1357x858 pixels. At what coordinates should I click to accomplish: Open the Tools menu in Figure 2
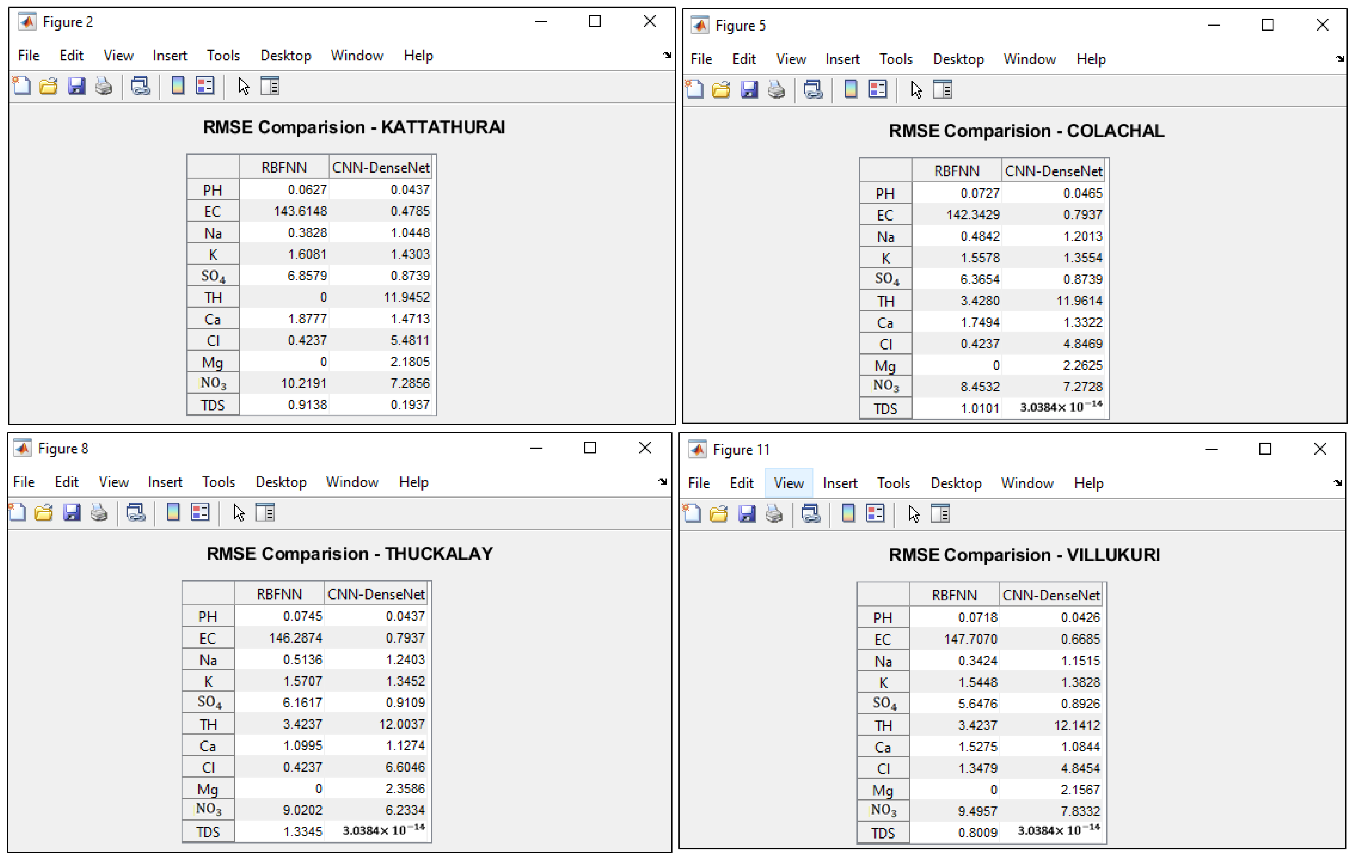(x=223, y=56)
